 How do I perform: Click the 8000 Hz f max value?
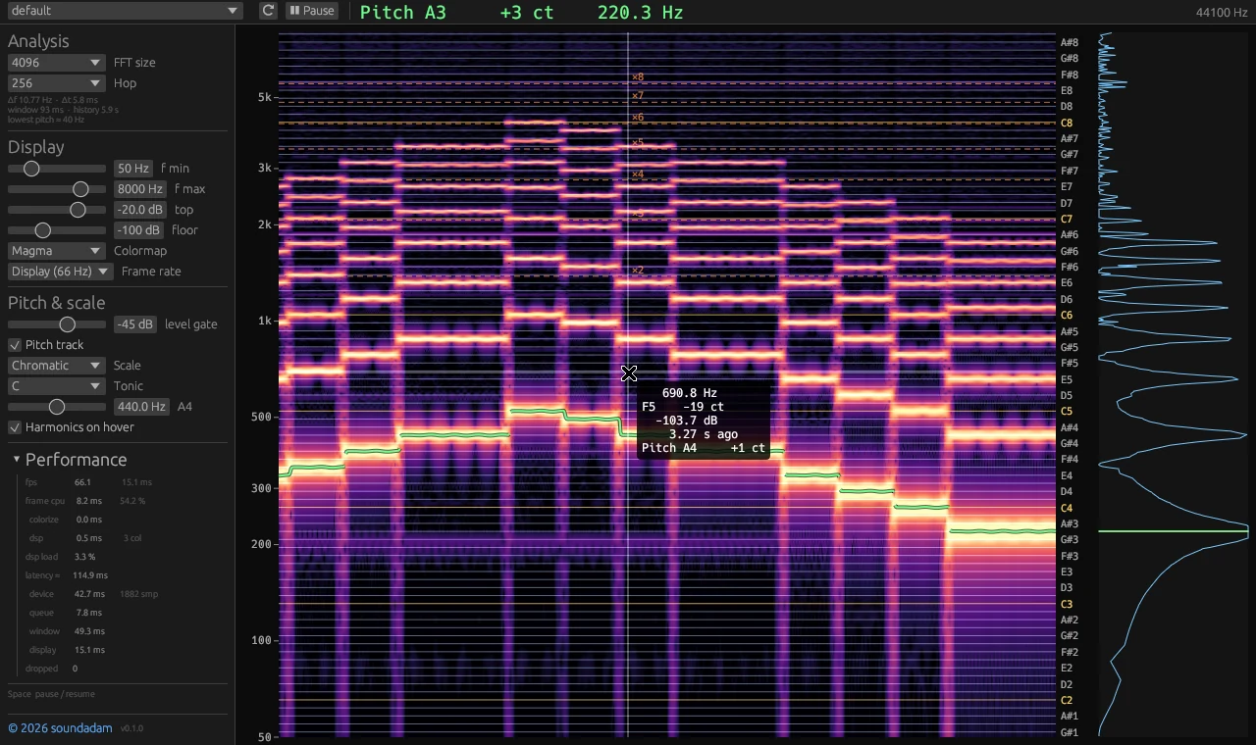point(140,189)
